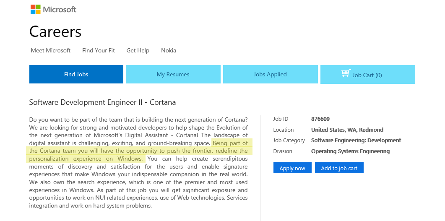Viewport: 445px width, 221px height.
Task: Open the Get Help menu
Action: [x=138, y=50]
